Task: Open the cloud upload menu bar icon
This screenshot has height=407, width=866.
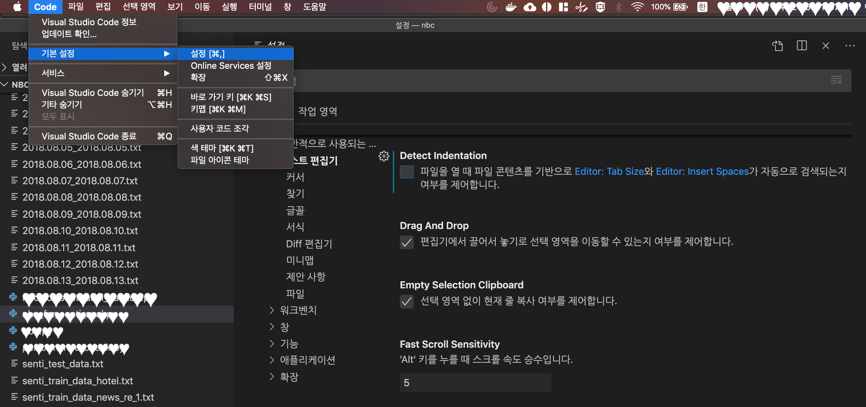Action: pyautogui.click(x=530, y=7)
